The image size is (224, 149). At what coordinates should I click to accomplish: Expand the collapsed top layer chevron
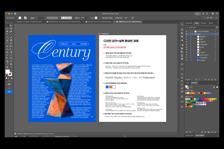[193, 31]
